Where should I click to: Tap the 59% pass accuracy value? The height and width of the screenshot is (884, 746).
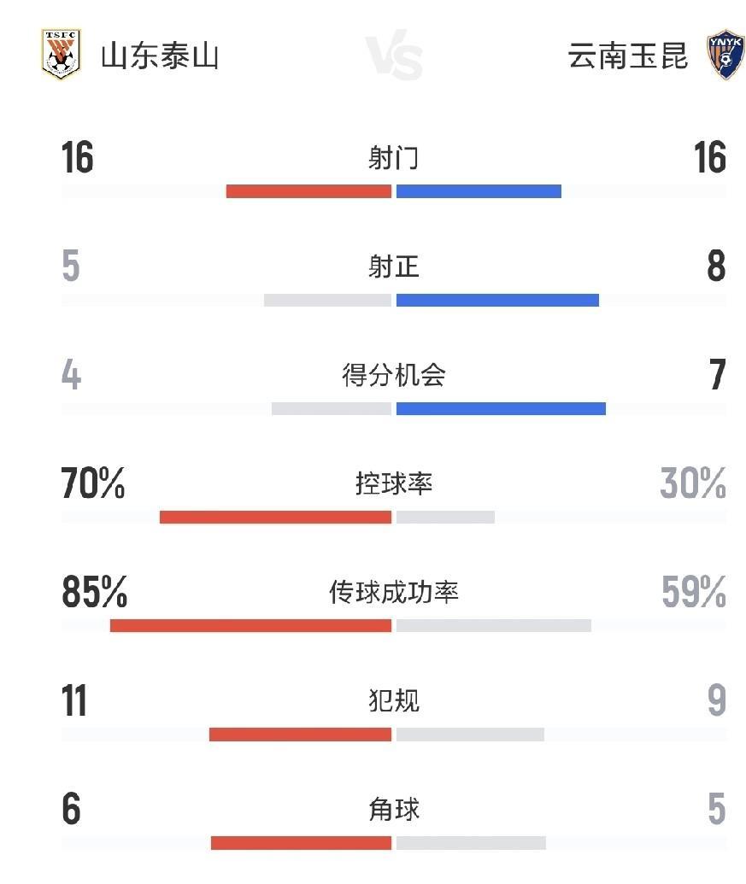(693, 592)
